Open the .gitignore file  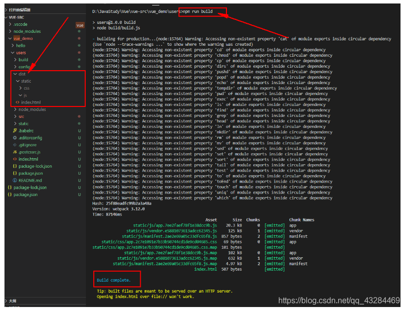[27, 145]
